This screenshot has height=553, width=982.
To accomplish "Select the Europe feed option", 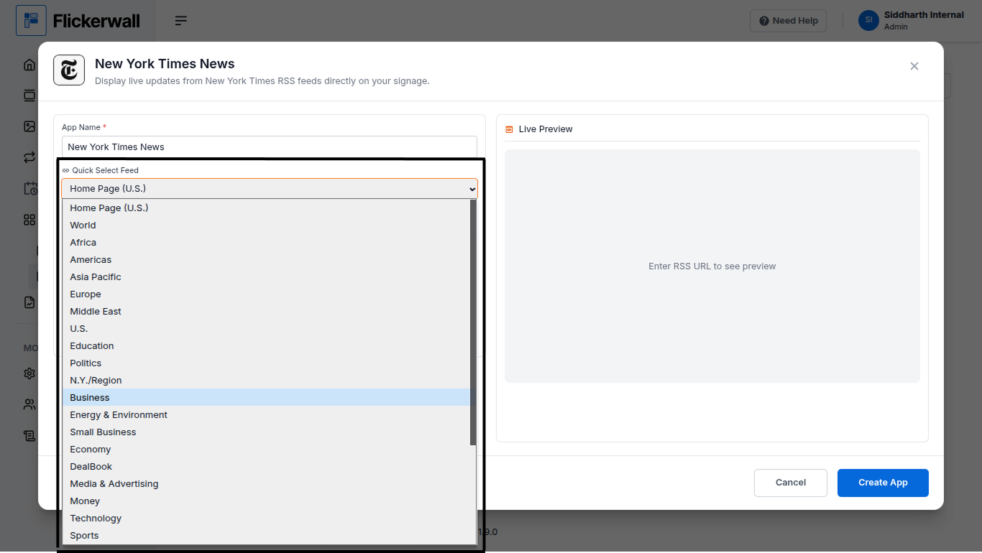I will pos(266,294).
